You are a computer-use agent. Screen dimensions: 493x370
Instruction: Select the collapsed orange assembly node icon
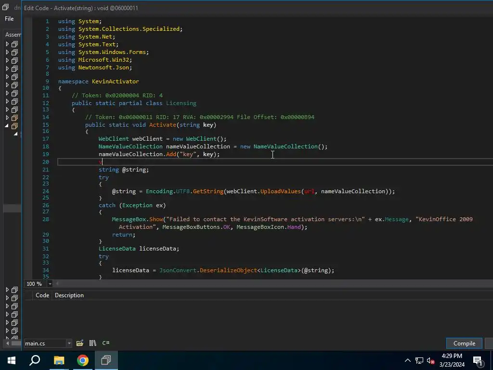point(15,118)
